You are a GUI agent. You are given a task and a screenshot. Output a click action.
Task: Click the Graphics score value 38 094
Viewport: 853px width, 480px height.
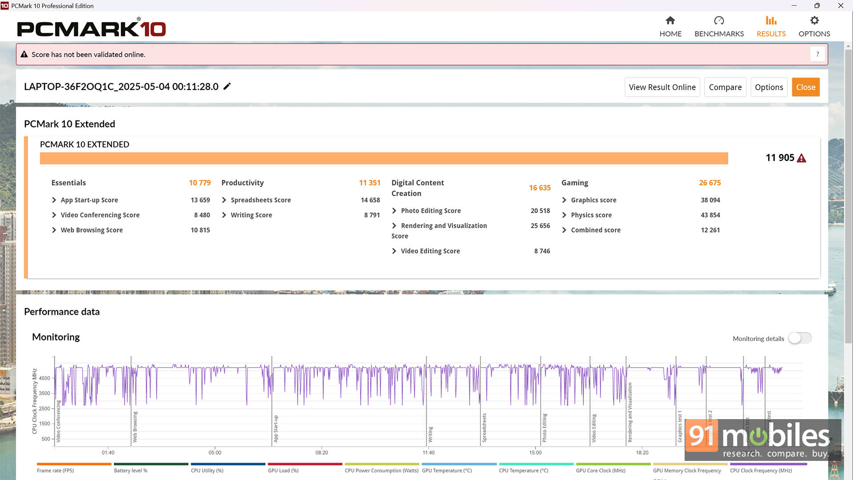[x=710, y=200]
